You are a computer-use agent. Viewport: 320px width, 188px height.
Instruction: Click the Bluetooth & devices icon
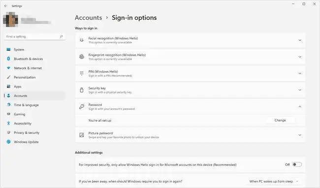(x=8, y=59)
